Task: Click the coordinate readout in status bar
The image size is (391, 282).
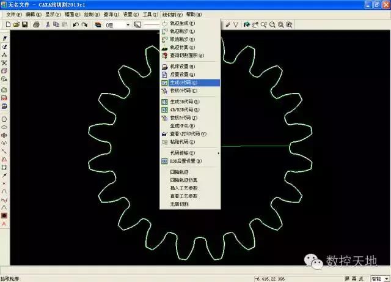Action: coord(270,279)
